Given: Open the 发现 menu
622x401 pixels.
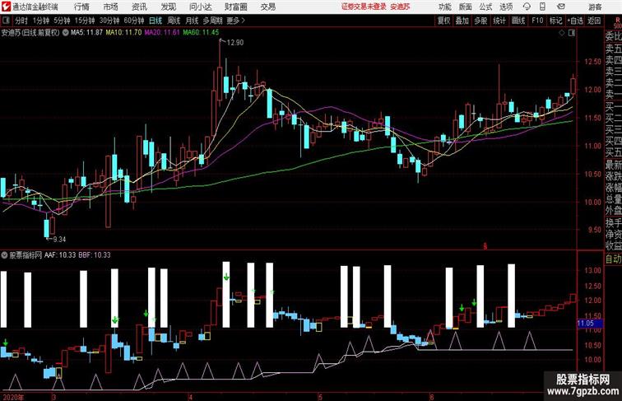Looking at the screenshot, I should point(168,7).
